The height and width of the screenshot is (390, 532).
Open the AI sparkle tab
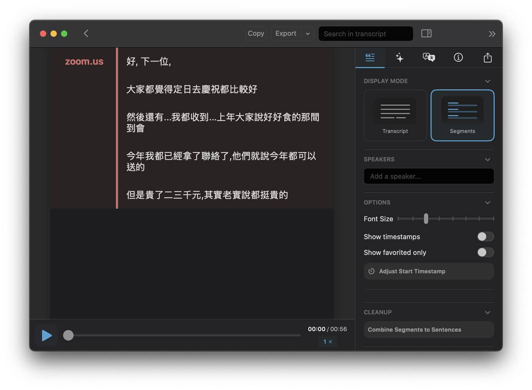click(x=399, y=58)
